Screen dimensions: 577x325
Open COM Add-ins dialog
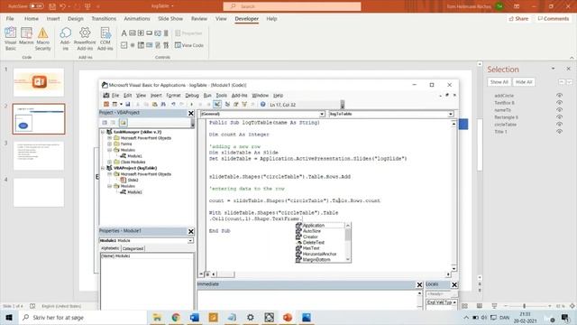pos(105,38)
